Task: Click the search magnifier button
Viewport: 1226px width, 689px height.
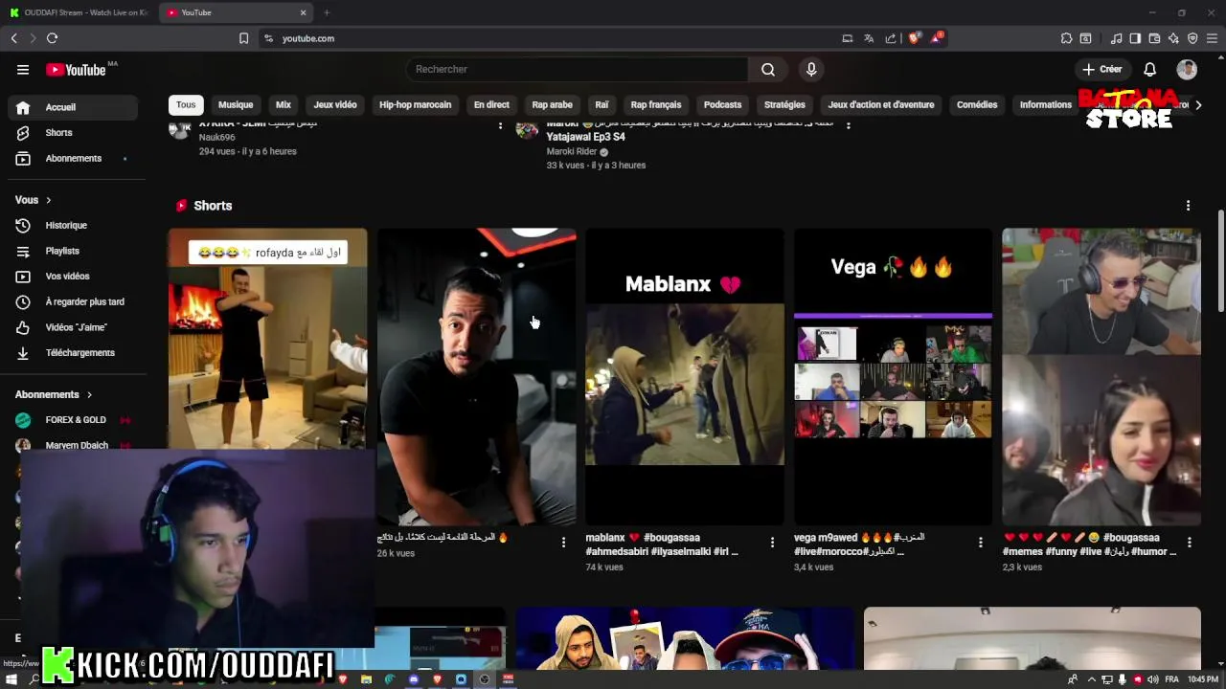Action: [768, 69]
